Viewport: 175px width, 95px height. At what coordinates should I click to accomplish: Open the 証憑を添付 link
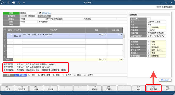pos(46,13)
